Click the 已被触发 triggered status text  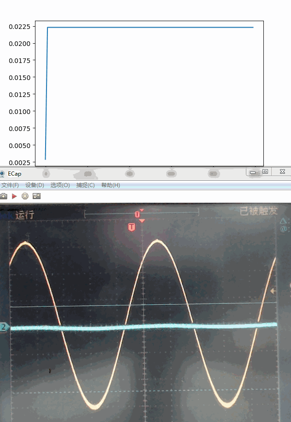[x=259, y=211]
